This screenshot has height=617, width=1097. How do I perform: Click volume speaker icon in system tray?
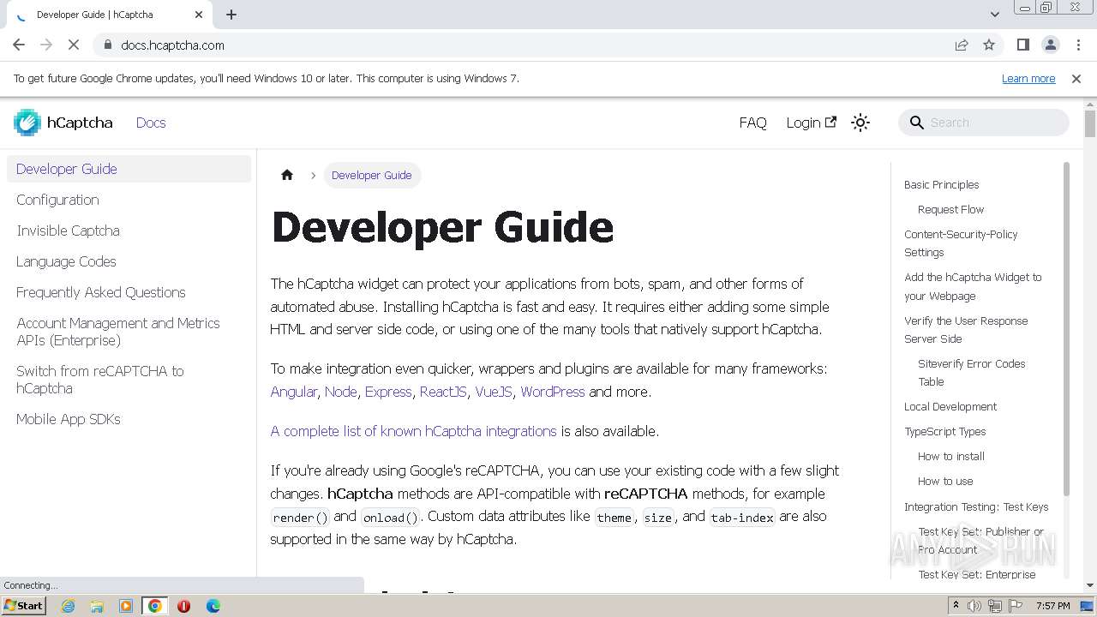(974, 606)
